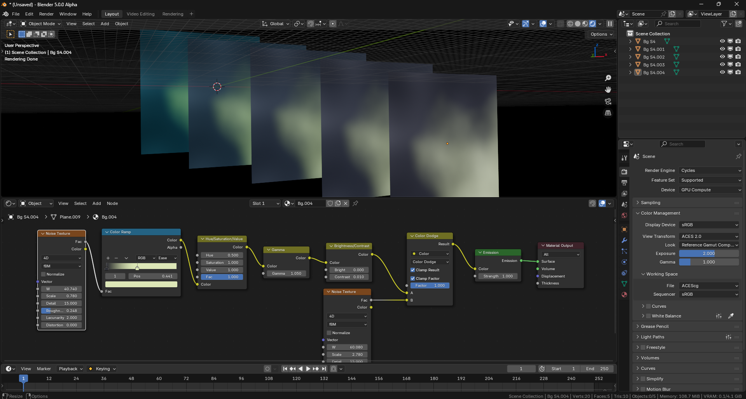The height and width of the screenshot is (399, 746).
Task: Open the Render properties tab icon
Action: 624,172
